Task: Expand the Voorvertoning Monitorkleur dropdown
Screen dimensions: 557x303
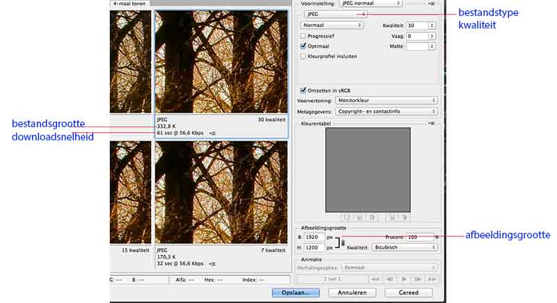Action: pyautogui.click(x=386, y=100)
